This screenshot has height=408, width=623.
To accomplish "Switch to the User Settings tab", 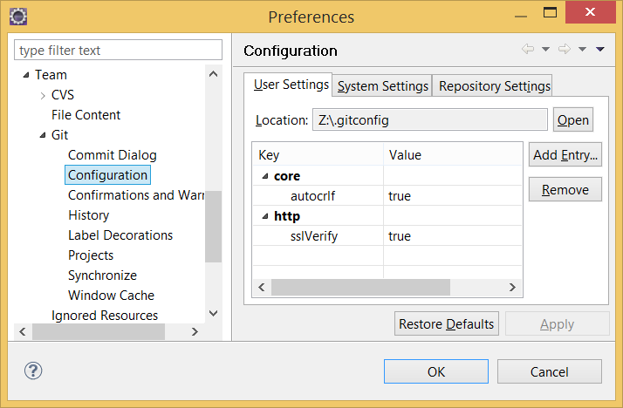I will click(288, 85).
